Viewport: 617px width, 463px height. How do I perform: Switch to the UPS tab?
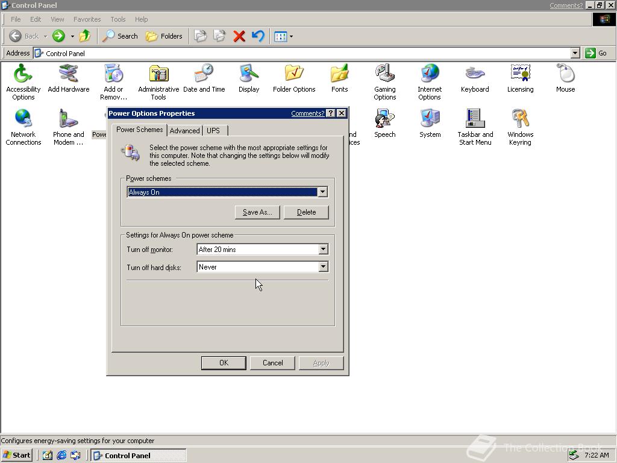pos(213,131)
